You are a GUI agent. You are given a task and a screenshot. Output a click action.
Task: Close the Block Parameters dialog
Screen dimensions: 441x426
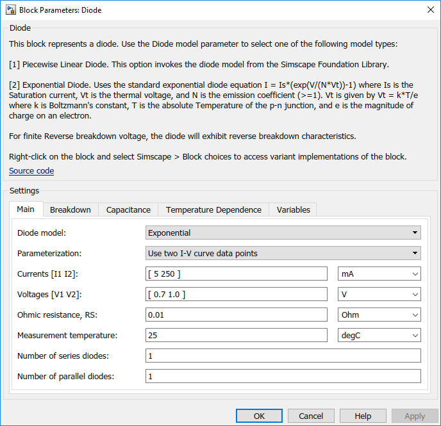[430, 10]
